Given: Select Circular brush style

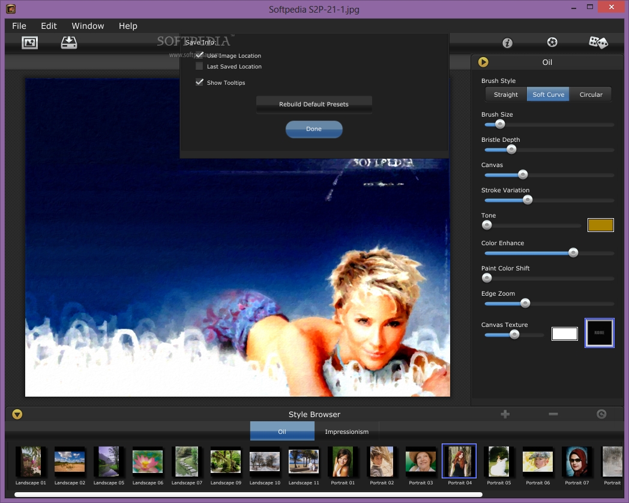Looking at the screenshot, I should pos(591,94).
